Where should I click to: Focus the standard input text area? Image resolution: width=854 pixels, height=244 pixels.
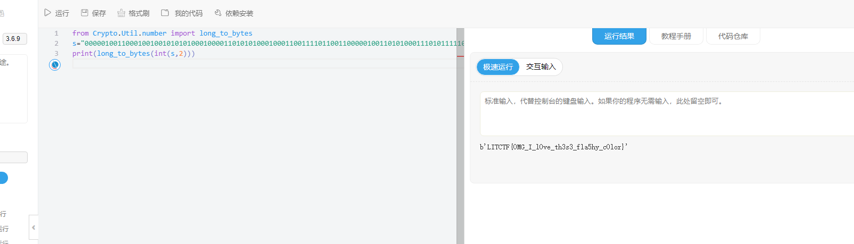pos(667,114)
